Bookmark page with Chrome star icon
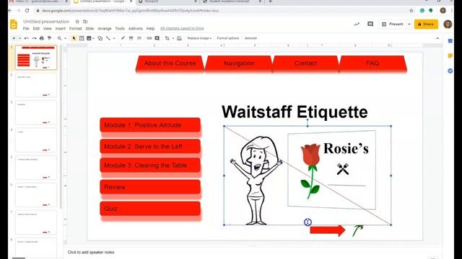 tap(411, 11)
